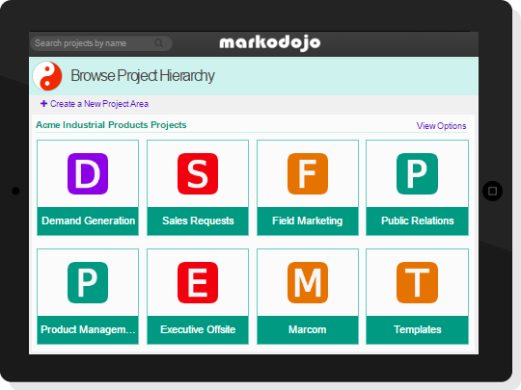Viewport: 521px width, 390px height.
Task: Open the green P Public Relations icon
Action: pyautogui.click(x=418, y=173)
